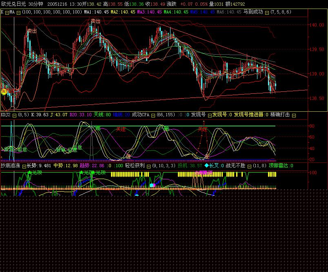Image resolution: width=328 pixels, height=272 pixels.
Task: Click the green 投机:38.57 reading
Action: point(190,166)
